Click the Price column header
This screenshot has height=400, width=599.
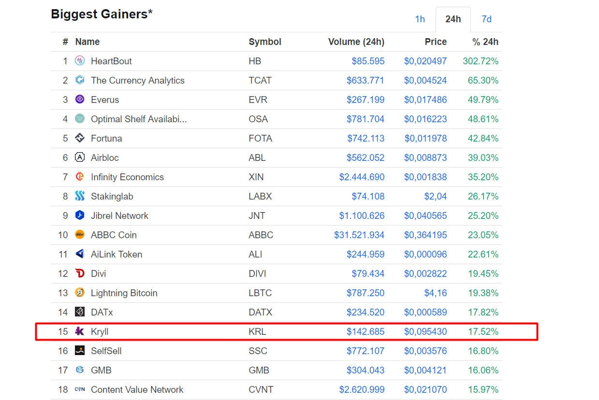click(x=436, y=42)
